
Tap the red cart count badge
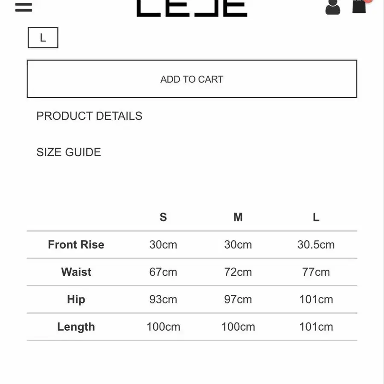pos(368,1)
